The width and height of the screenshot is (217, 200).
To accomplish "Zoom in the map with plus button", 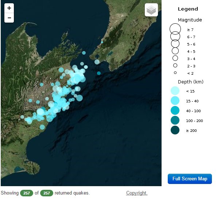I will tap(9, 8).
